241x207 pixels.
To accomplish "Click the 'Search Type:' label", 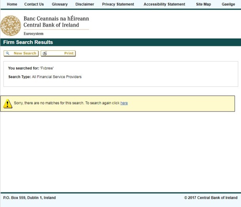I will click(20, 77).
